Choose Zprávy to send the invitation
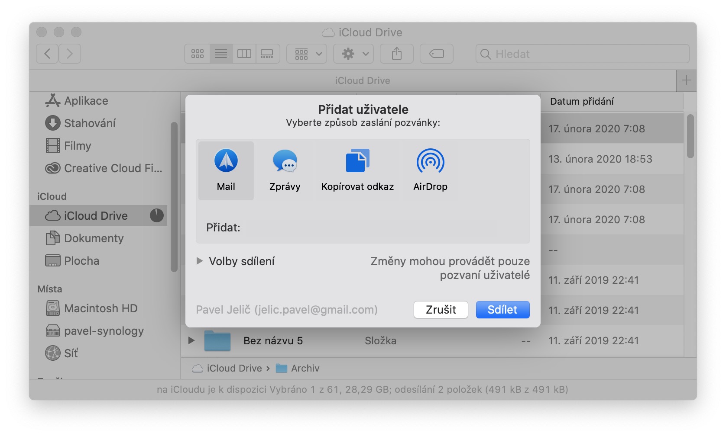 (x=285, y=170)
